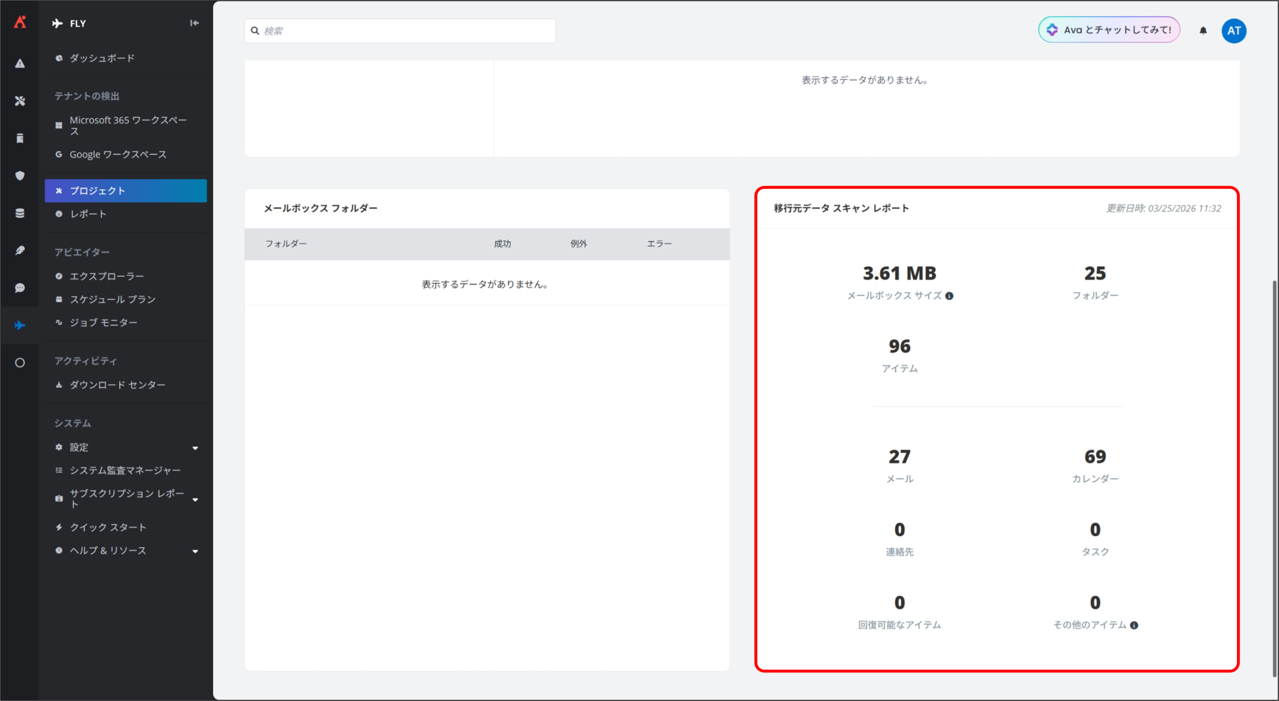1279x701 pixels.
Task: Click the 検索 search field
Action: point(400,31)
